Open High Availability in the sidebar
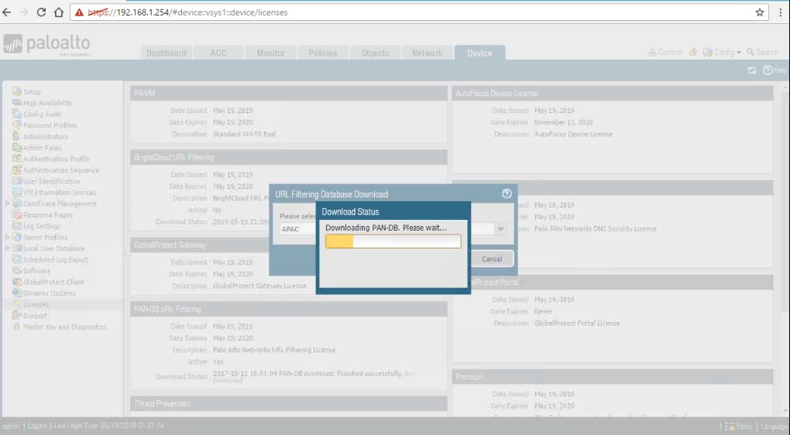Image resolution: width=790 pixels, height=435 pixels. [47, 103]
